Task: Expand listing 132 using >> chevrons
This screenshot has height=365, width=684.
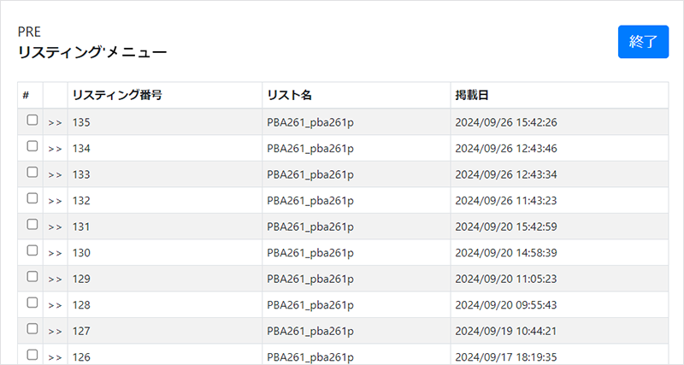Action: coord(55,201)
